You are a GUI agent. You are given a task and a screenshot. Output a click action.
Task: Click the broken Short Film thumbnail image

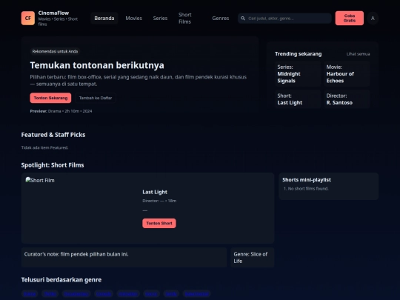40,180
